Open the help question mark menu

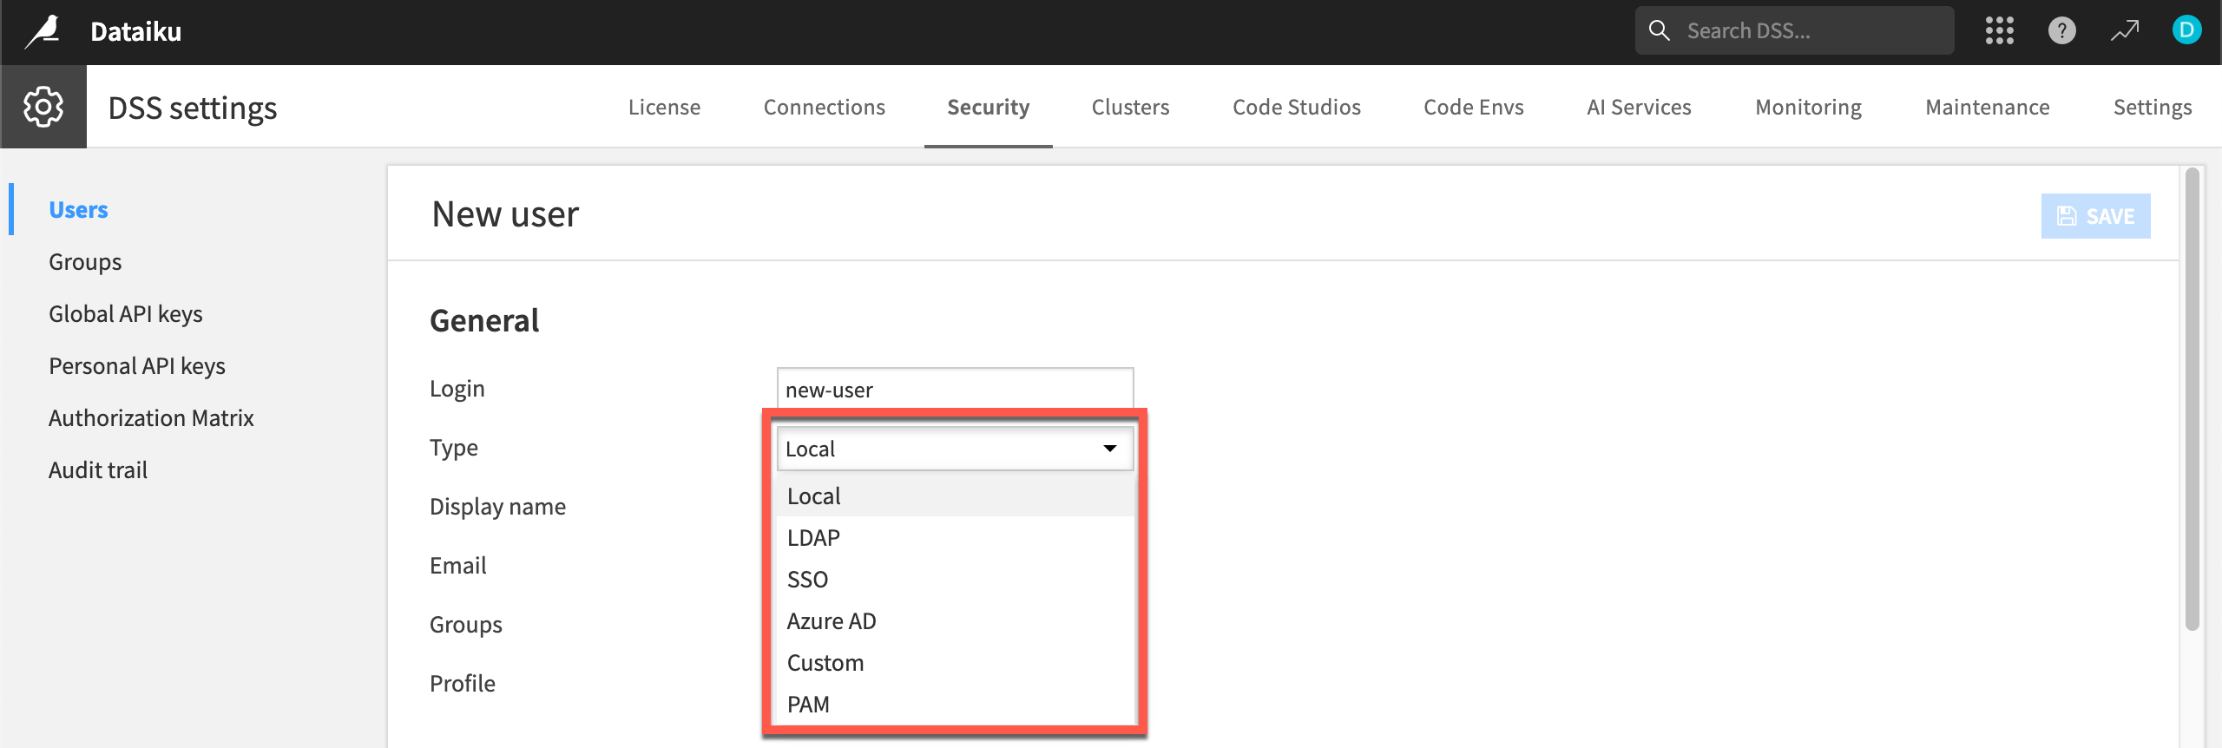click(x=2062, y=31)
